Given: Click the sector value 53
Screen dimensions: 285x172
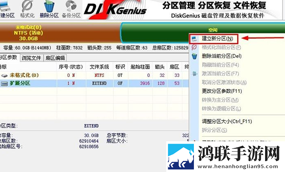Looking at the screenshot, I should (177, 83).
